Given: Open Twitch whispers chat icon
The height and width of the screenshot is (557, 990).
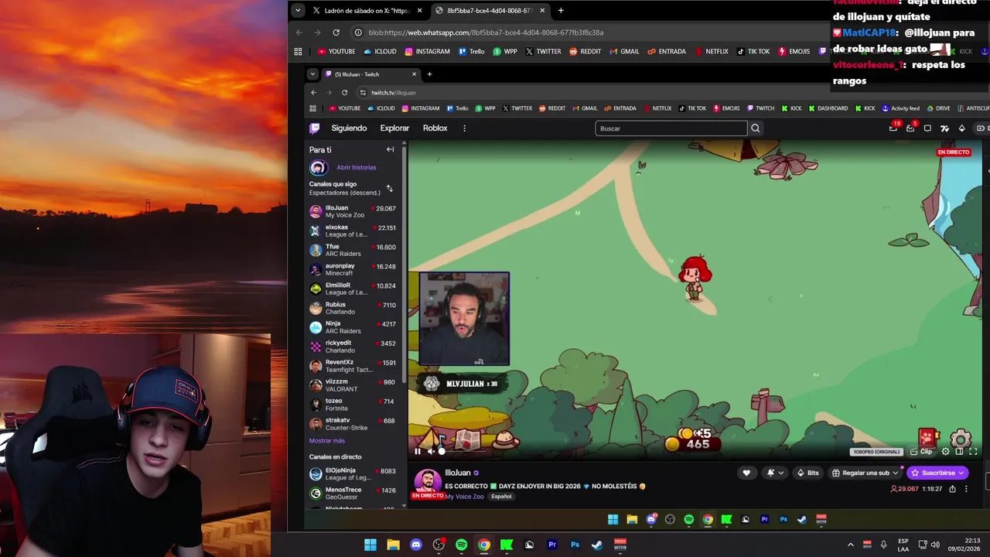Looking at the screenshot, I should click(927, 128).
